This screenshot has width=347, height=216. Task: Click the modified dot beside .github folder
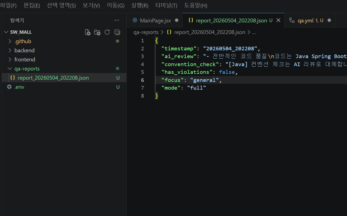pos(118,41)
